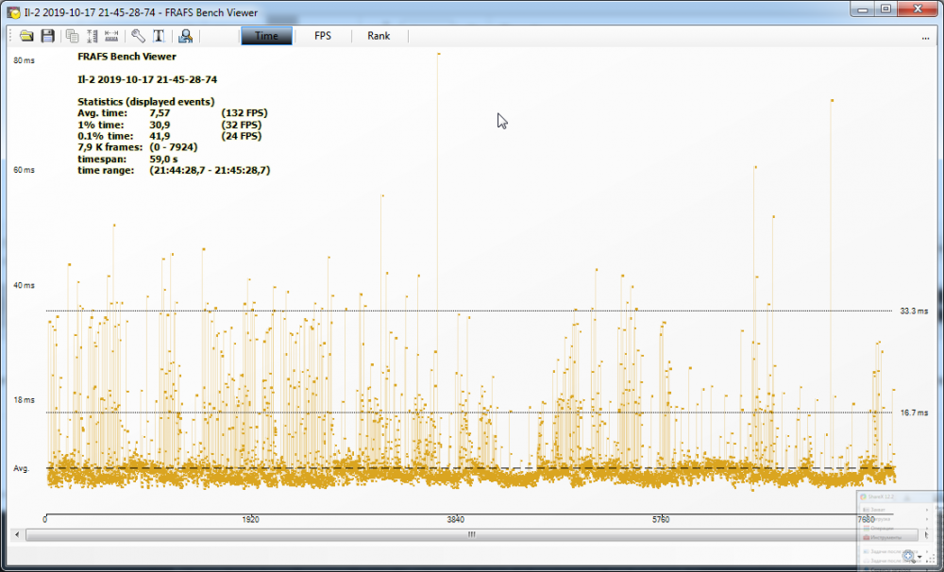Click the magnifier analysis icon
Screen dimensions: 944x572
tap(186, 36)
